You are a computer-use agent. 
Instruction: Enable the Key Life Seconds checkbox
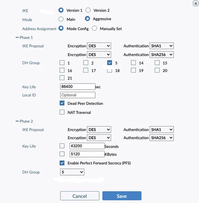tap(62, 146)
